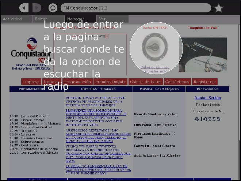Click the 08:20 Magdalena en la Mañana program

click(x=35, y=123)
